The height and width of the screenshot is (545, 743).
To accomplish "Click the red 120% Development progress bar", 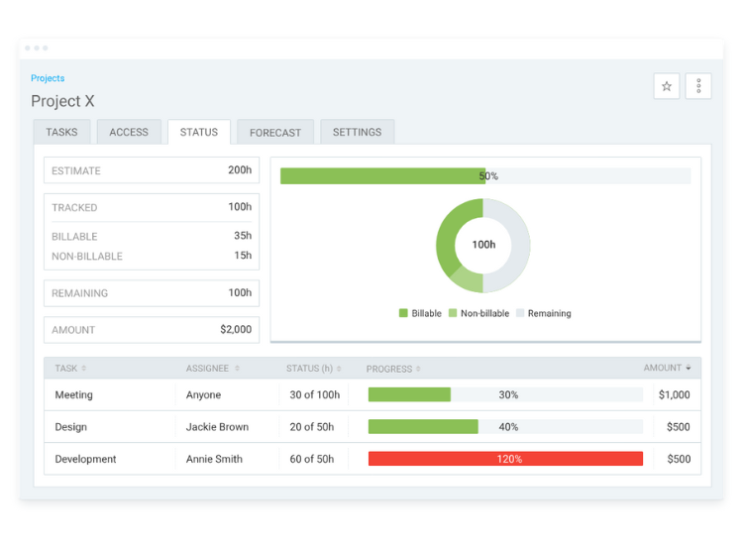I will click(x=505, y=459).
